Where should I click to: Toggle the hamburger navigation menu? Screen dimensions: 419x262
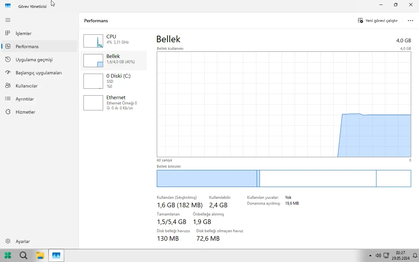tap(8, 20)
